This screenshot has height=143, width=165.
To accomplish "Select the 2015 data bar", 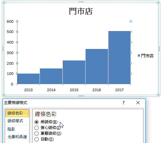I will click(74, 72).
